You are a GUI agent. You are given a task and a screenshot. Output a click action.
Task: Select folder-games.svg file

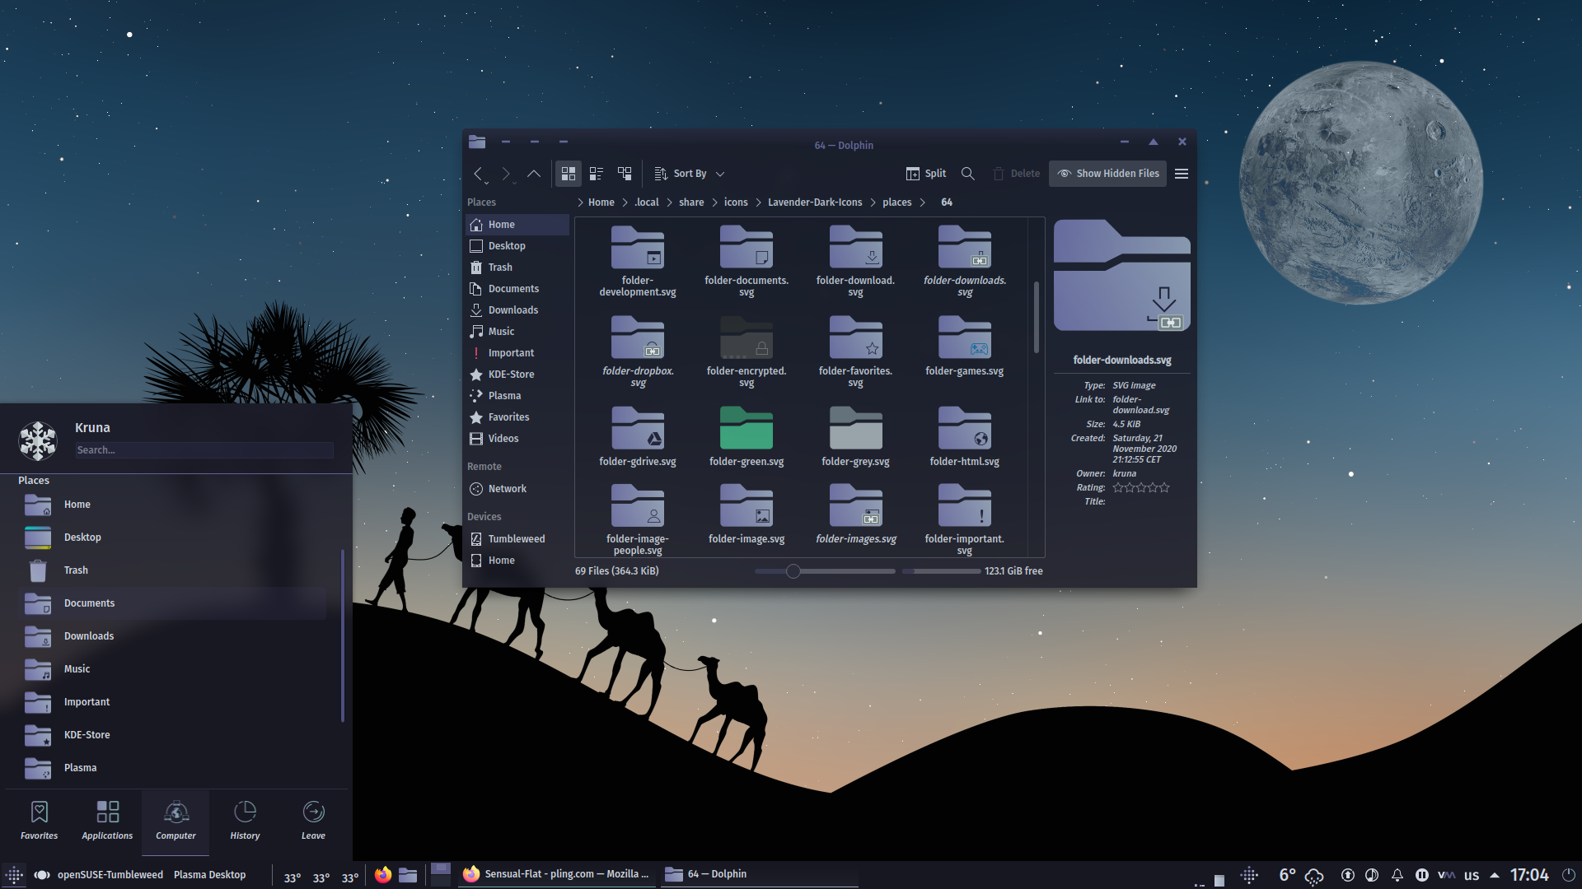[x=964, y=347]
